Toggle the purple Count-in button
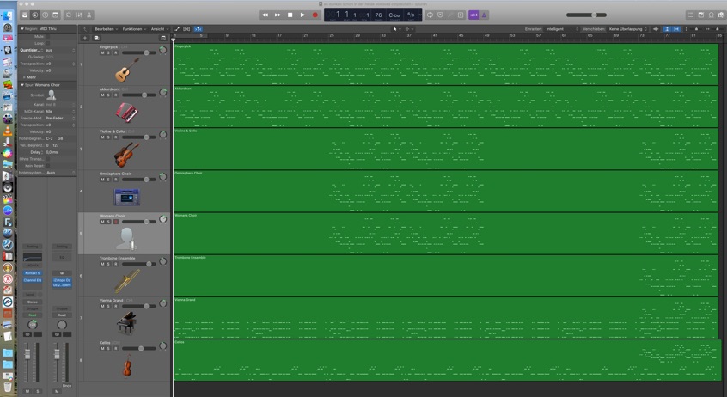Screen dimensions: 727x397 (x=473, y=15)
